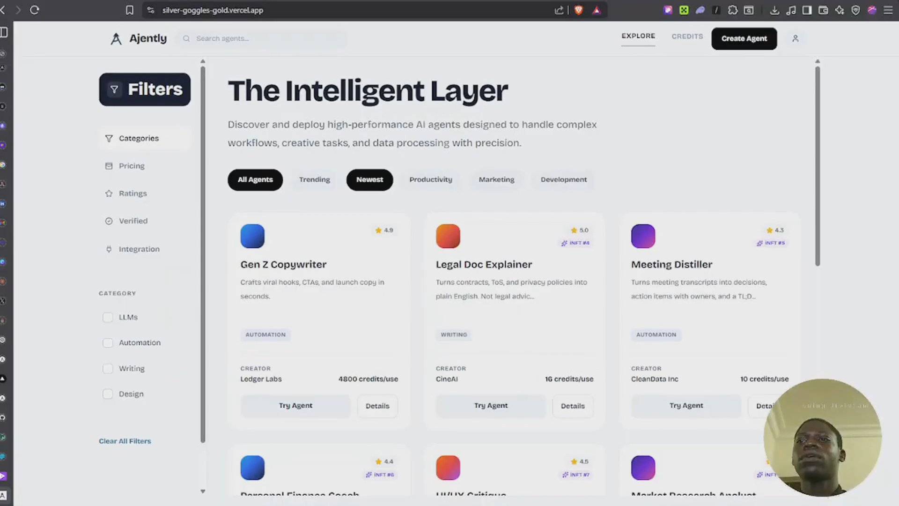Viewport: 899px width, 506px height.
Task: Click the INFT #4 badge
Action: [x=575, y=243]
